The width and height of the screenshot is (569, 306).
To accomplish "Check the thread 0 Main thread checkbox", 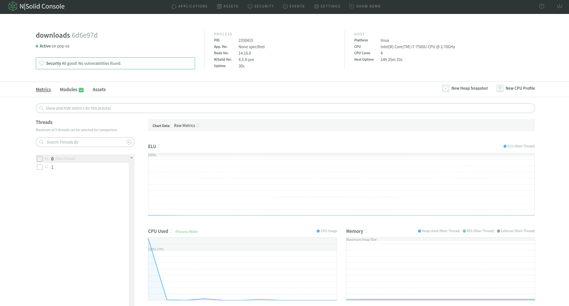I will pyautogui.click(x=40, y=159).
